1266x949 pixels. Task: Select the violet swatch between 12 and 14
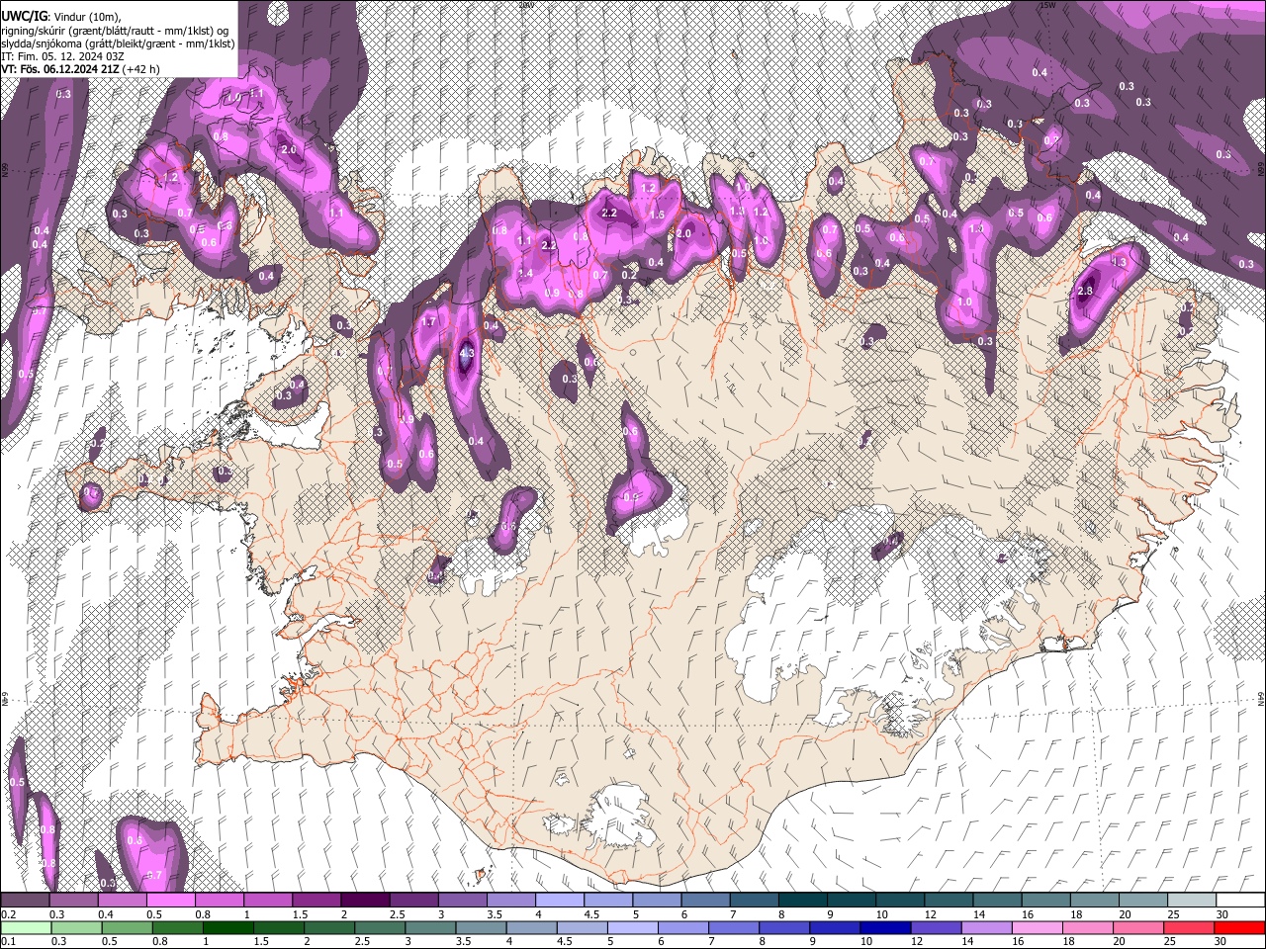(x=936, y=927)
